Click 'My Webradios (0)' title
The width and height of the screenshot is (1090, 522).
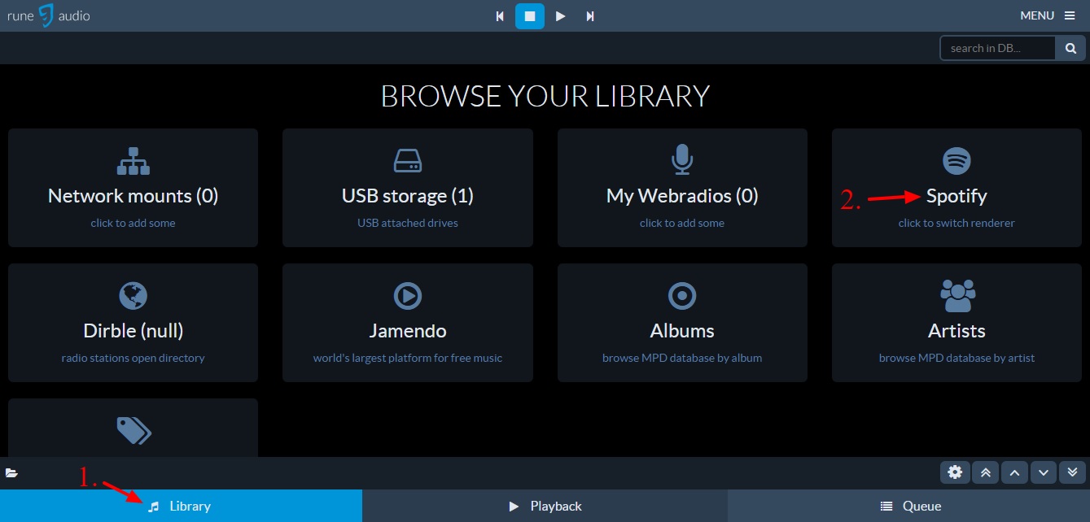[x=682, y=196]
